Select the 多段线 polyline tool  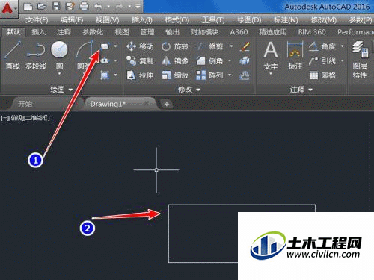point(36,55)
